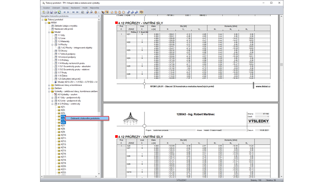This screenshot has width=324, height=182.
Task: Collapse 4.12 Průřezy - vnitřní síly node
Action: (53, 104)
